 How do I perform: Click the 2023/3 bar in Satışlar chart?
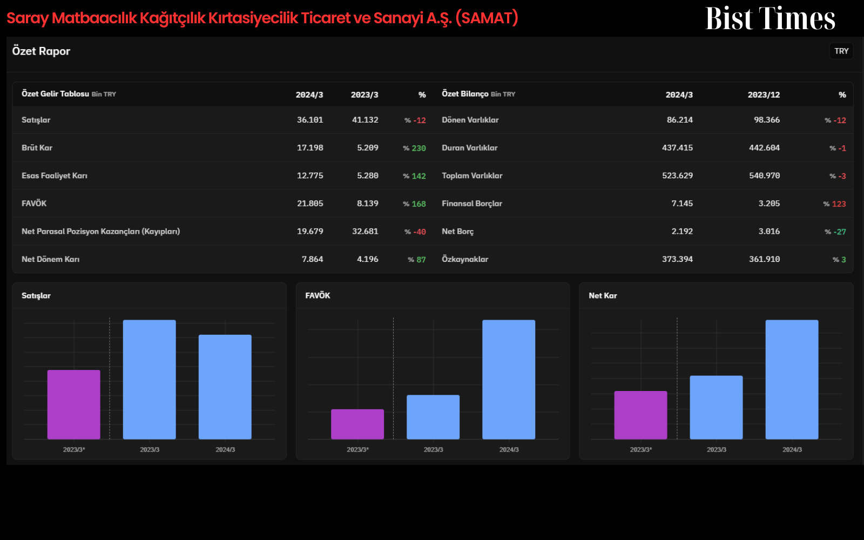pyautogui.click(x=150, y=379)
